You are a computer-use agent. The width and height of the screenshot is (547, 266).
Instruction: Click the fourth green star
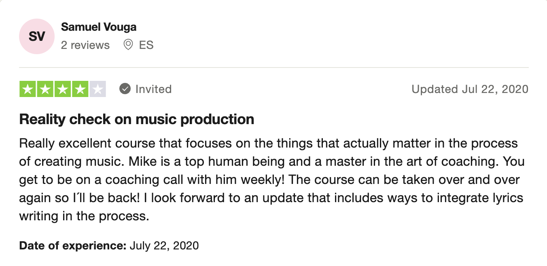(80, 89)
